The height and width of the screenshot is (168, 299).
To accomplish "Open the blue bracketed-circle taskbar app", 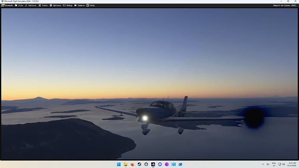I will [x=173, y=164].
